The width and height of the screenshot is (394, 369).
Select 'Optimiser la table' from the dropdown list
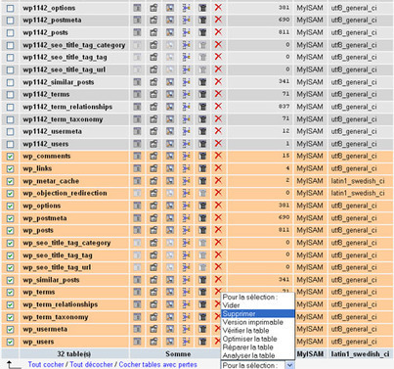coord(257,339)
